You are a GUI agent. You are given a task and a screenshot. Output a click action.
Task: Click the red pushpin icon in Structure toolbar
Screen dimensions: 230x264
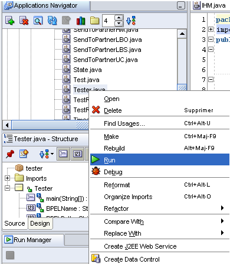click(x=10, y=154)
